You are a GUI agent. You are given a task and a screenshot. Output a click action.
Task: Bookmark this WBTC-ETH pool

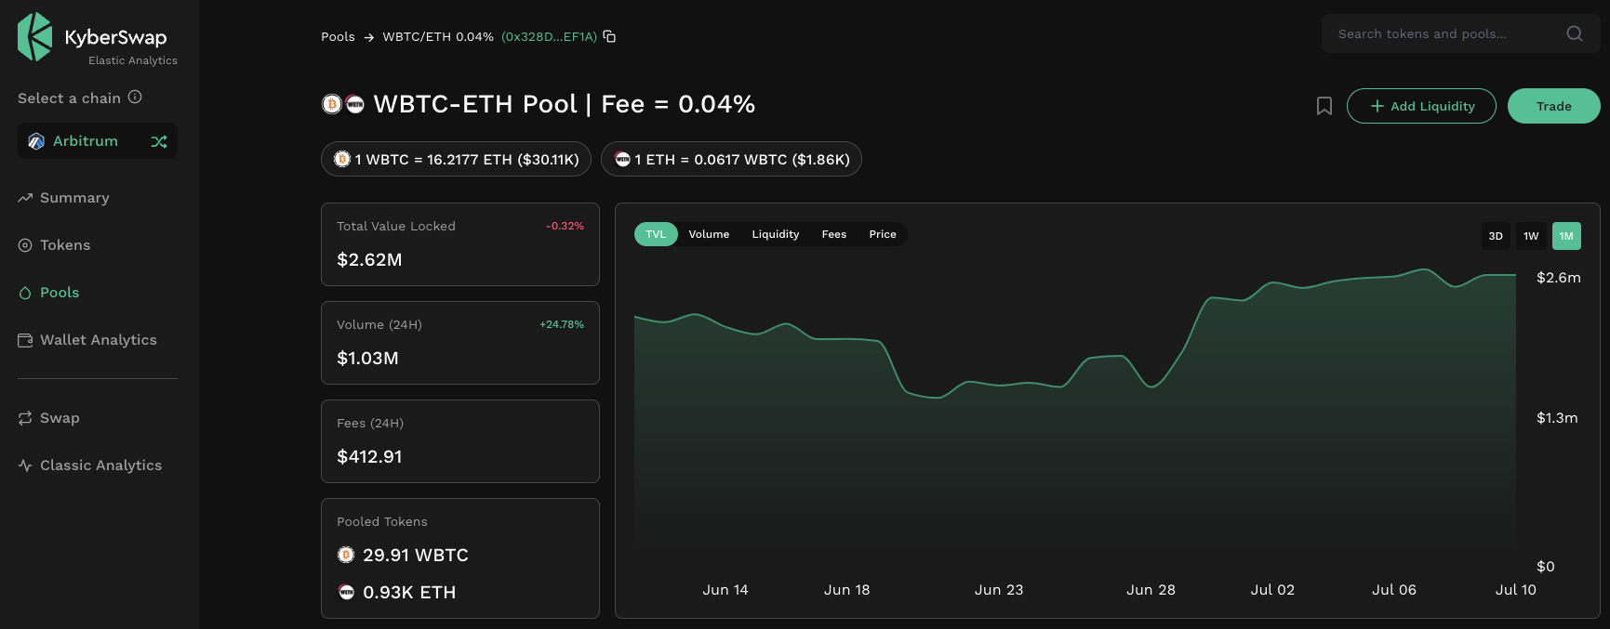pyautogui.click(x=1324, y=106)
